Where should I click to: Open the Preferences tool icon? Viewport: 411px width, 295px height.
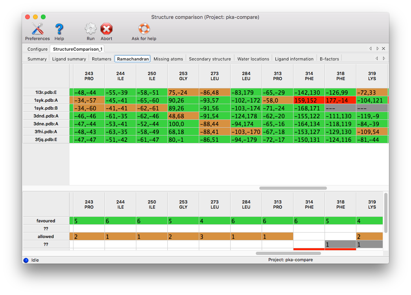[x=37, y=29]
